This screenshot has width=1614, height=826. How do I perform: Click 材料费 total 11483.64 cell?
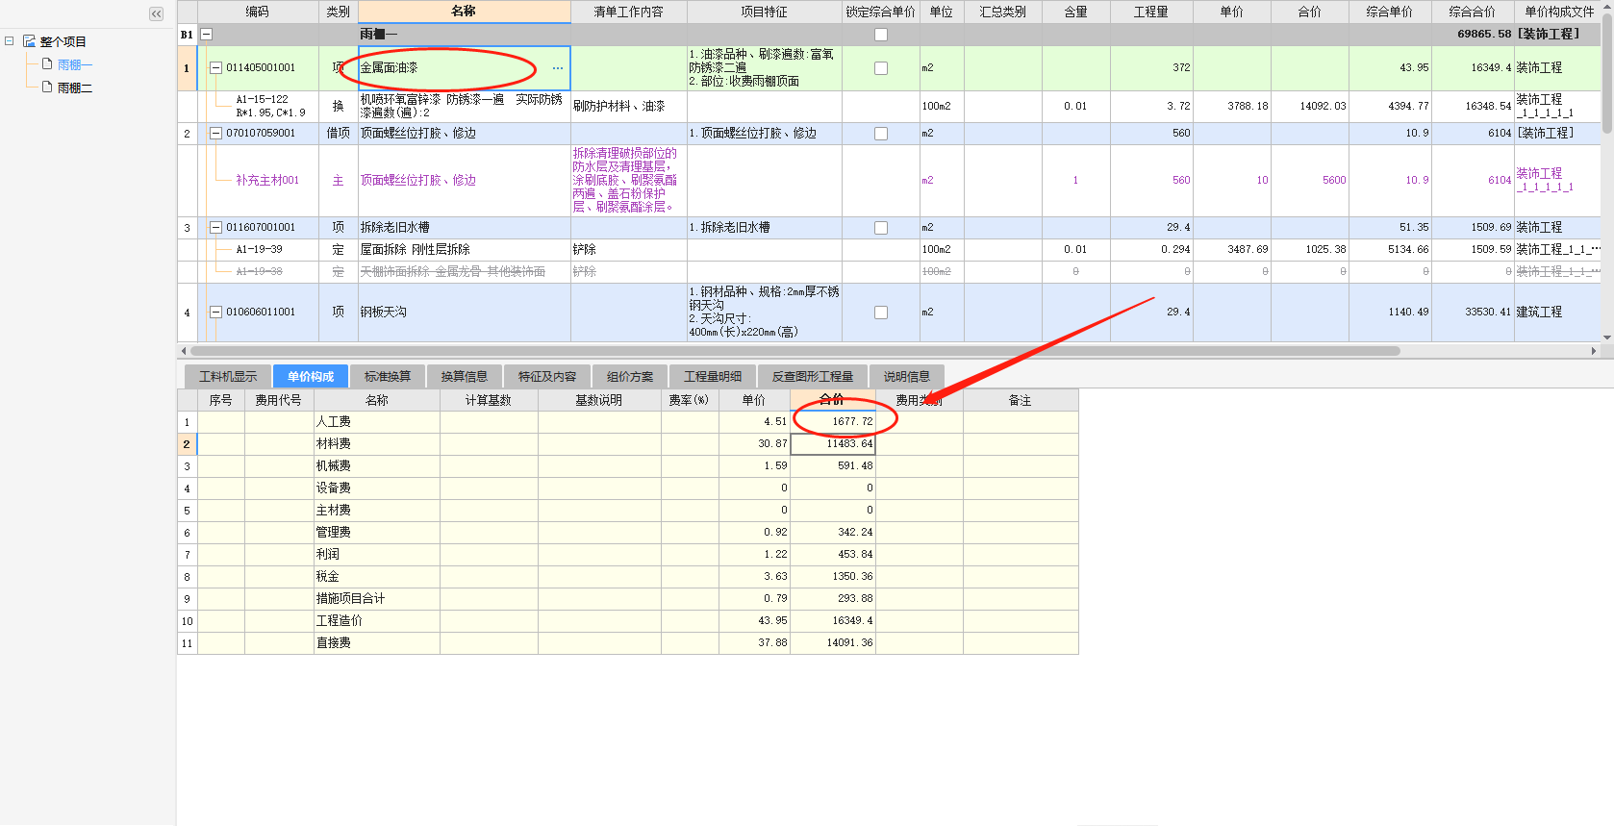[x=832, y=444]
